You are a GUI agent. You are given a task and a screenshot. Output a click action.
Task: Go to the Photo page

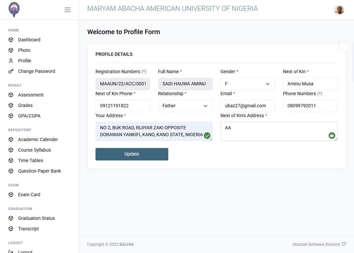[x=24, y=50]
